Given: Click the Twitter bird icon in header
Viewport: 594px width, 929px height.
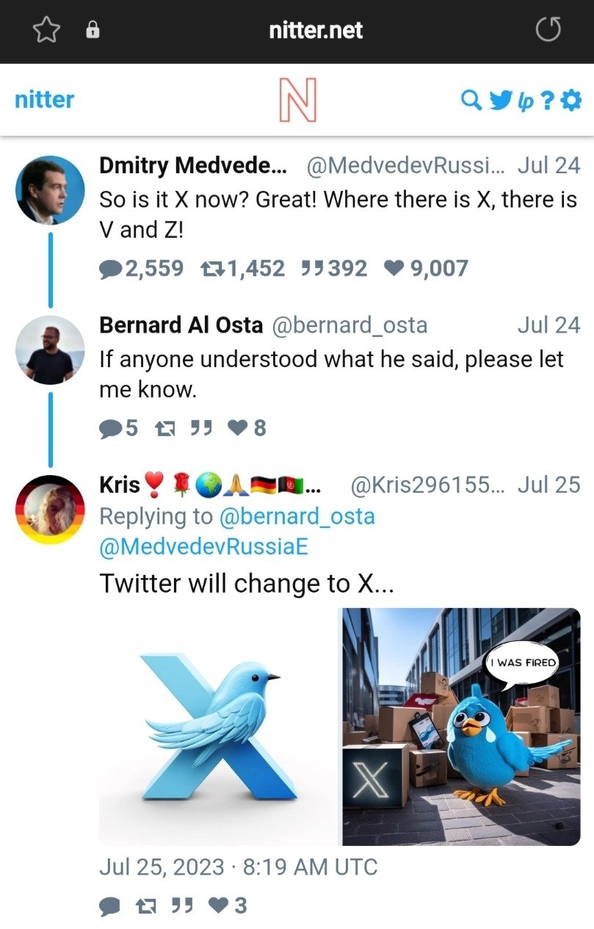Looking at the screenshot, I should tap(500, 100).
